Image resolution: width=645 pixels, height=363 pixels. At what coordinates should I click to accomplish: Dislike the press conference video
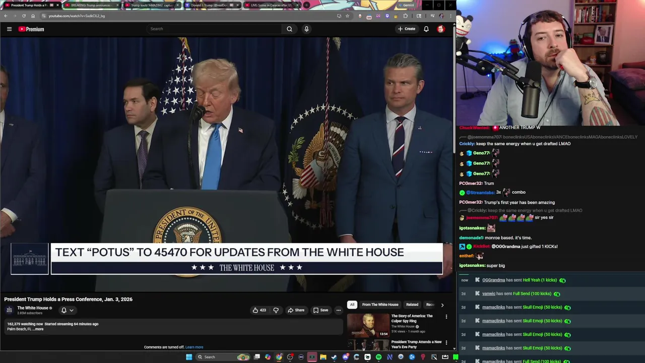[276, 310]
